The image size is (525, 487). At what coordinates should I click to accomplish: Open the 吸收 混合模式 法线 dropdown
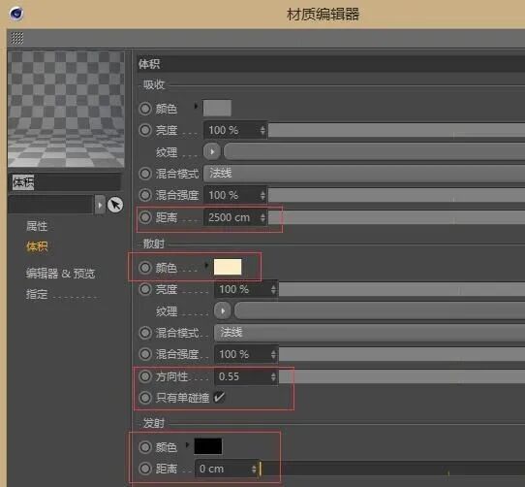point(364,174)
